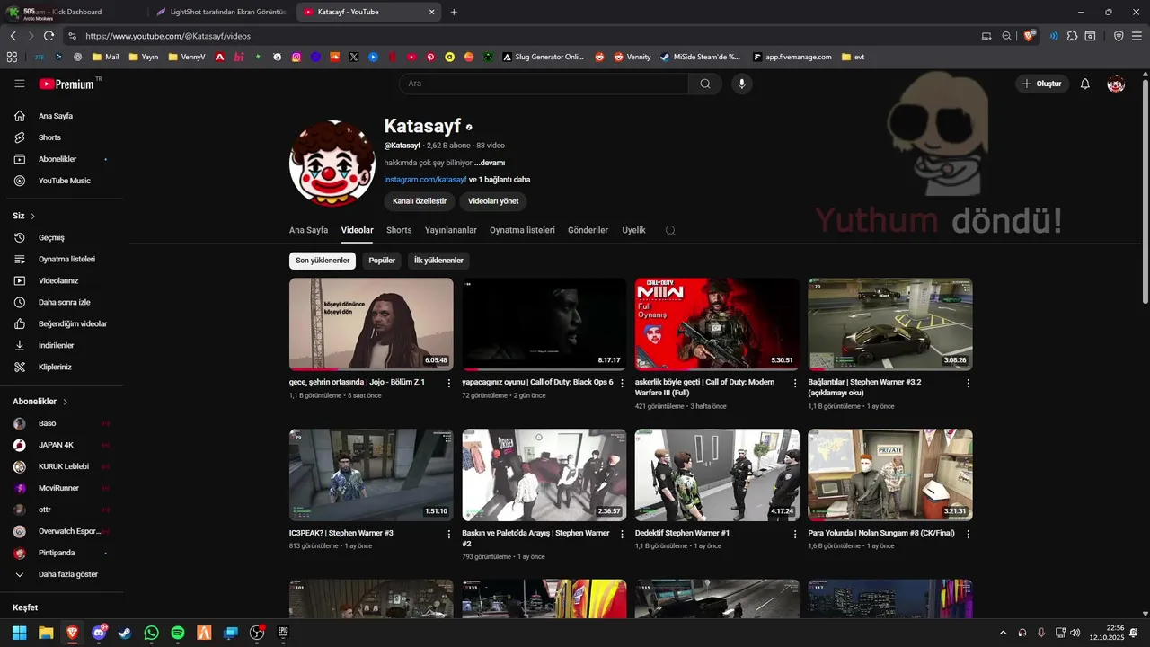Open Spotify from the taskbar
The image size is (1150, 647).
point(177,633)
